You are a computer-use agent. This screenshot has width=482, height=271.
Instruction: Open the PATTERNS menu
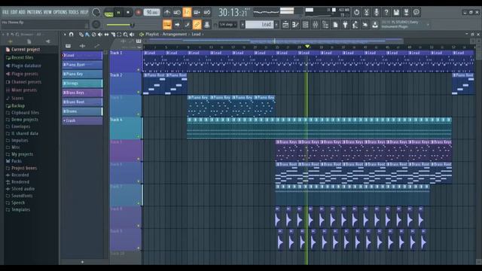tap(35, 12)
